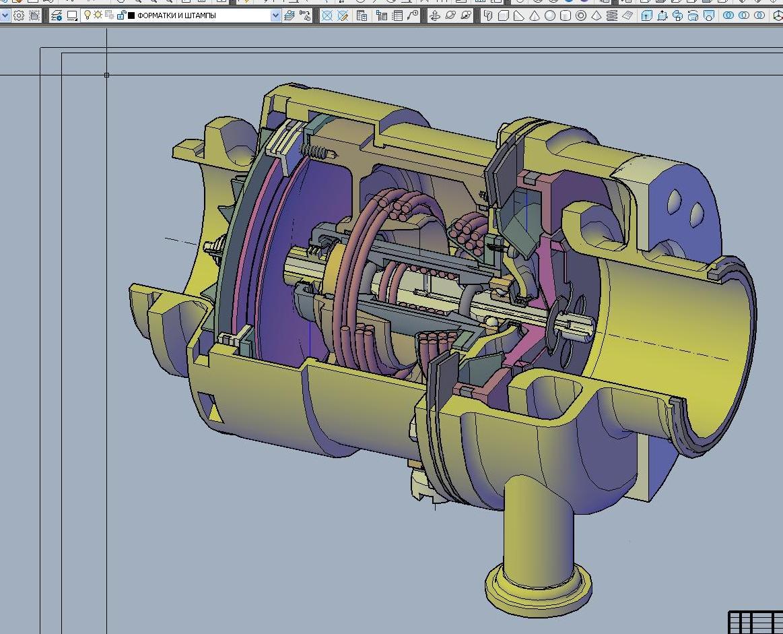Click the Make Object's Layer Current icon

(x=290, y=15)
